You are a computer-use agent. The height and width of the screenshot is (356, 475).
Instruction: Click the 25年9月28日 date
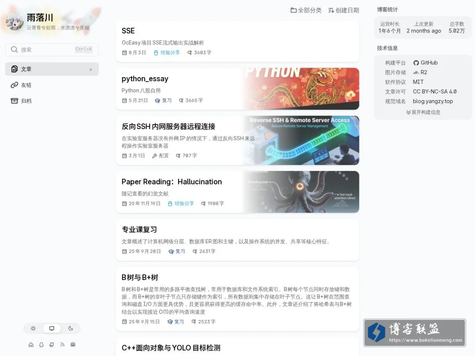[x=141, y=252]
